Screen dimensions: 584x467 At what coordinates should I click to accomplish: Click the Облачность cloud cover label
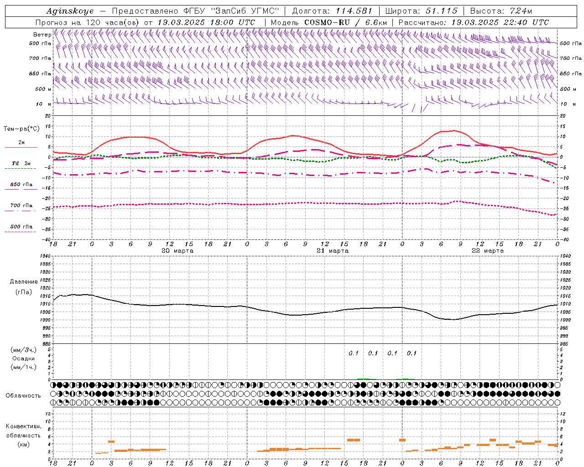[23, 395]
